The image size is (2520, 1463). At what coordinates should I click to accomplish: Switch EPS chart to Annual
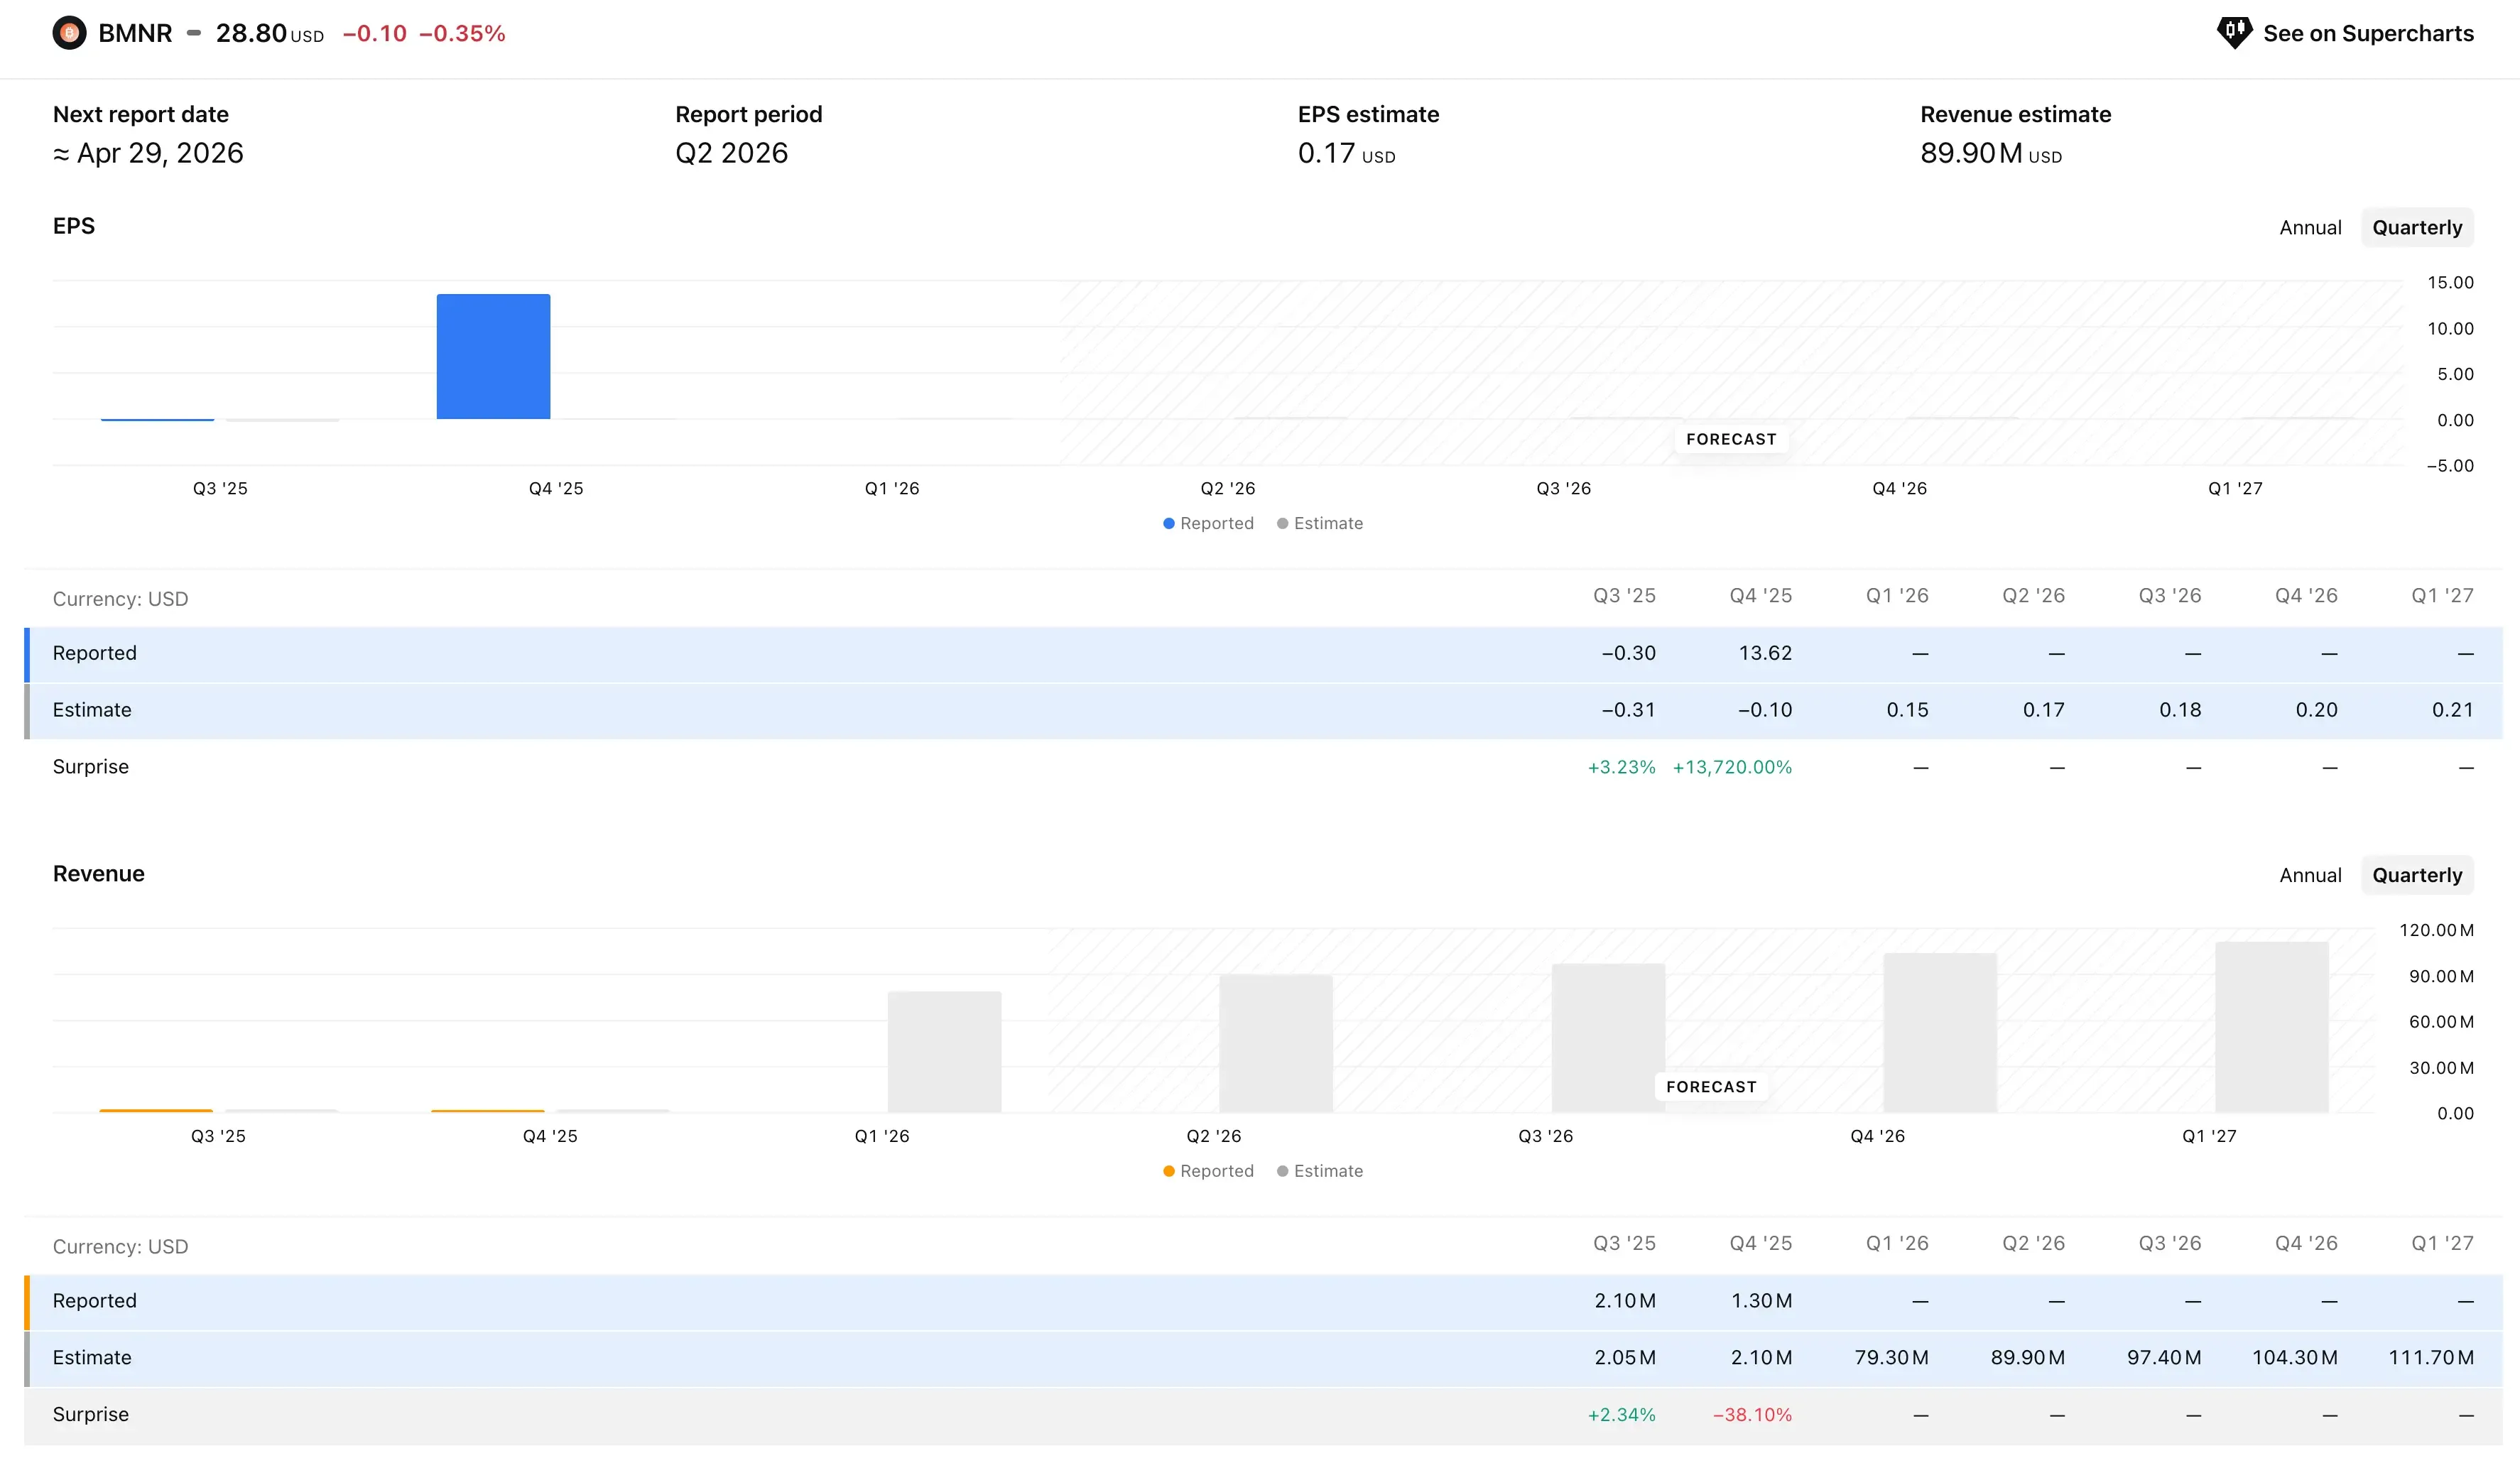[2309, 227]
